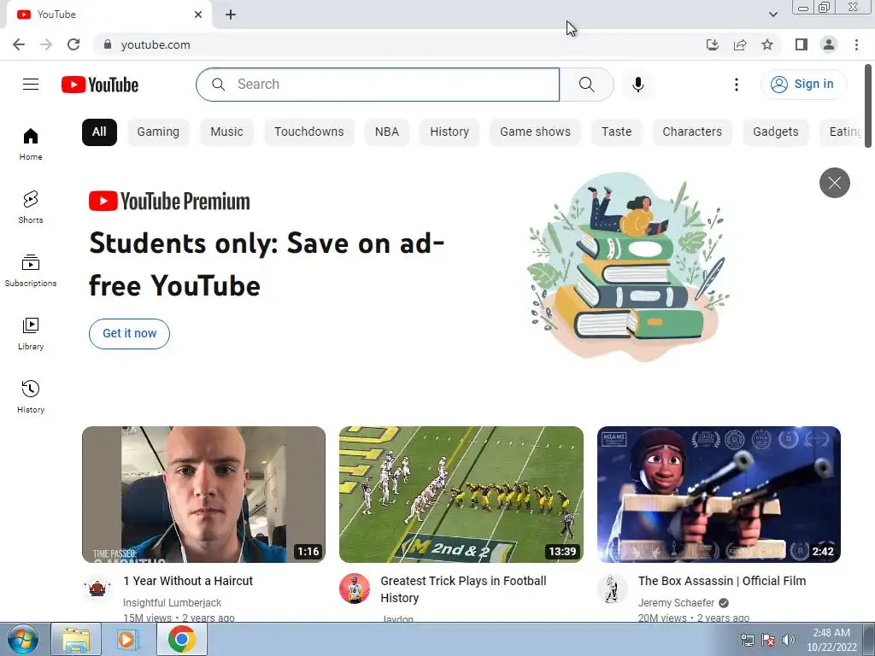
Task: Open Subscriptions from sidebar
Action: click(x=31, y=270)
